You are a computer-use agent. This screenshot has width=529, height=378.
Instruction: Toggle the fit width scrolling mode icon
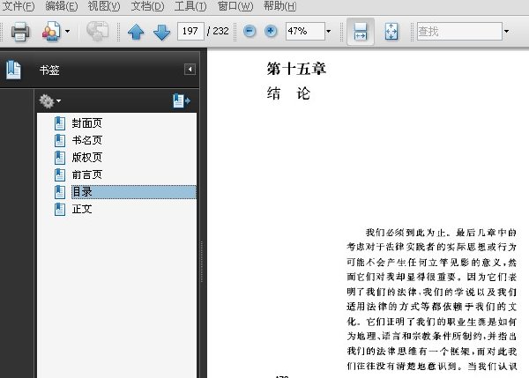coord(361,32)
